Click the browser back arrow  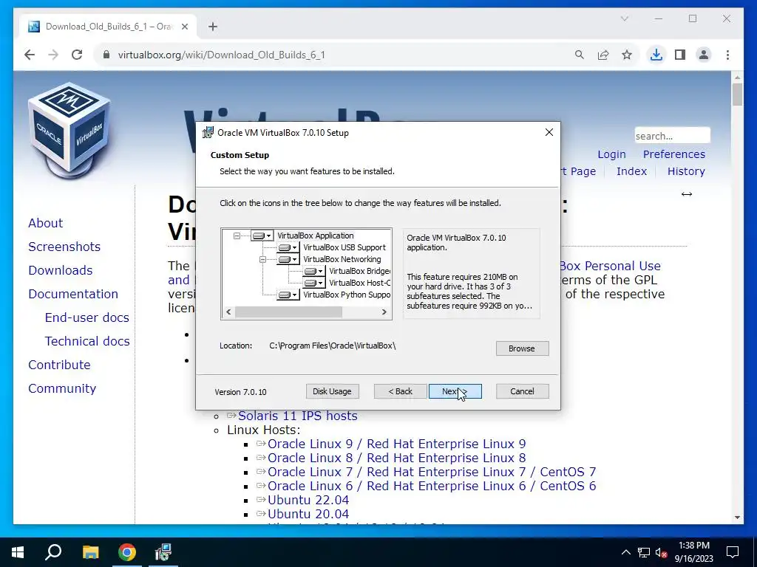click(x=30, y=55)
